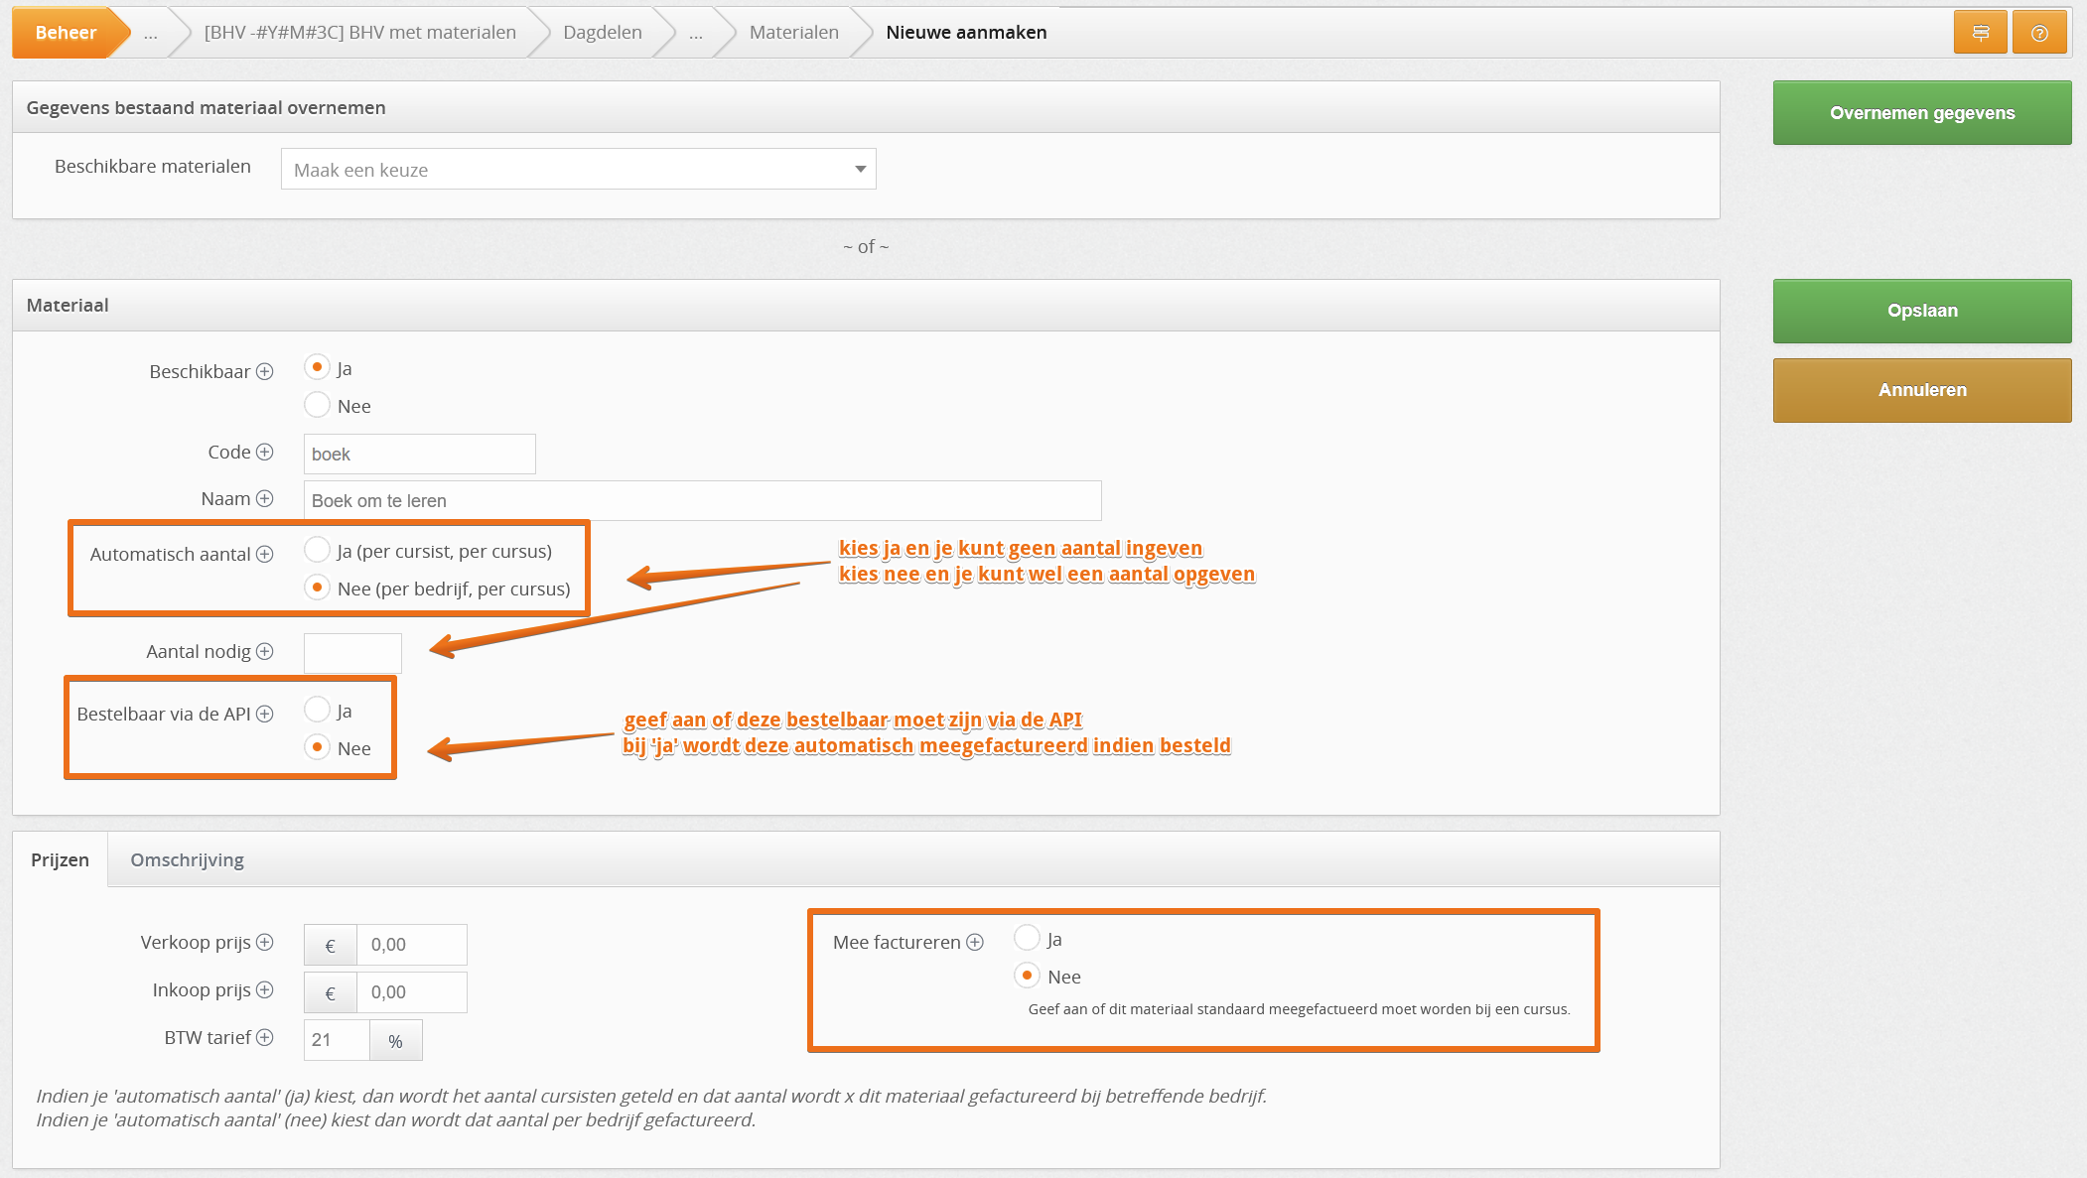Click info plus icon beside Automatisch aantal
This screenshot has height=1178, width=2087.
point(264,554)
